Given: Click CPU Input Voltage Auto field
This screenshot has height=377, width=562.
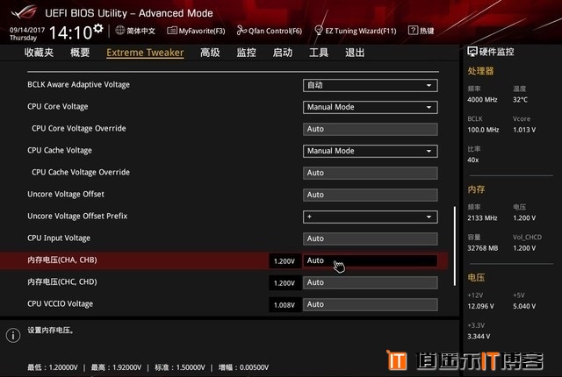Looking at the screenshot, I should [x=371, y=238].
